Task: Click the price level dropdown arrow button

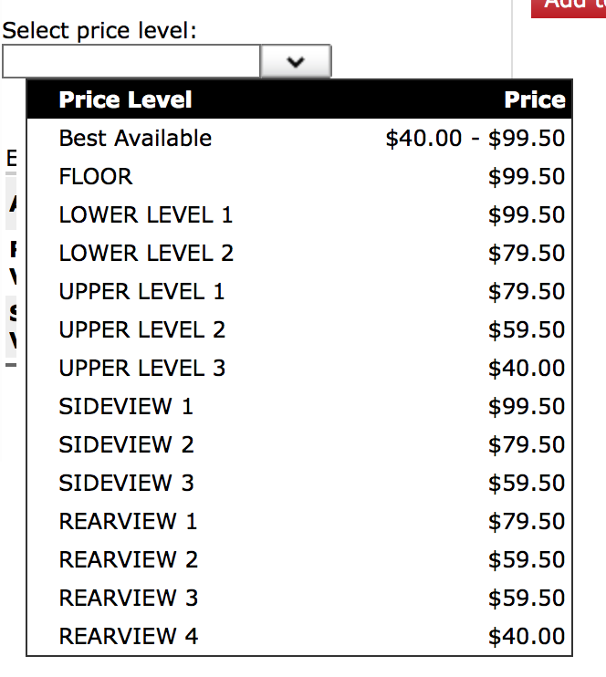Action: tap(295, 62)
